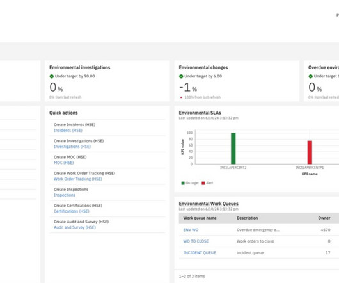Open the Inspections link
Screen dimensions: 339x283
[x=65, y=195]
